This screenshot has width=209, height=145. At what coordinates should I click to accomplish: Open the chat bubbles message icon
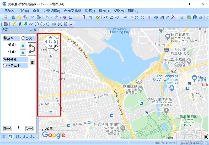(x=189, y=17)
